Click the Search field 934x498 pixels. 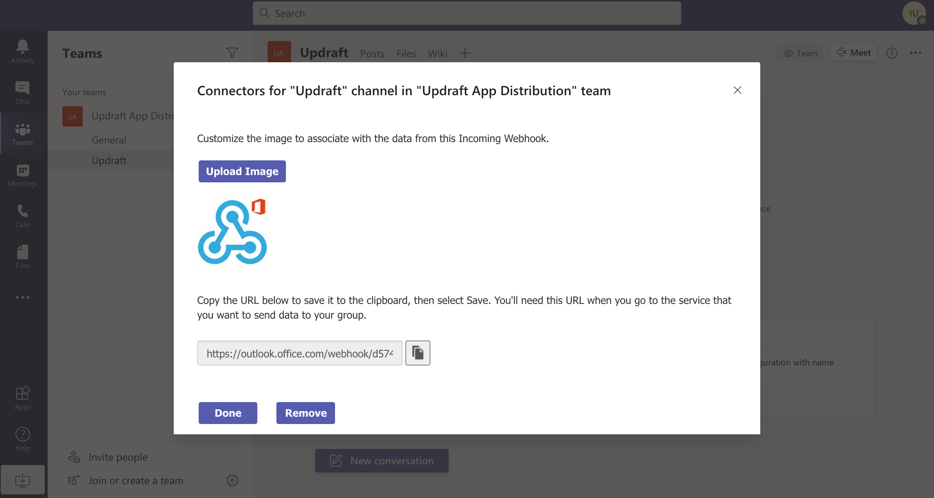pyautogui.click(x=467, y=13)
